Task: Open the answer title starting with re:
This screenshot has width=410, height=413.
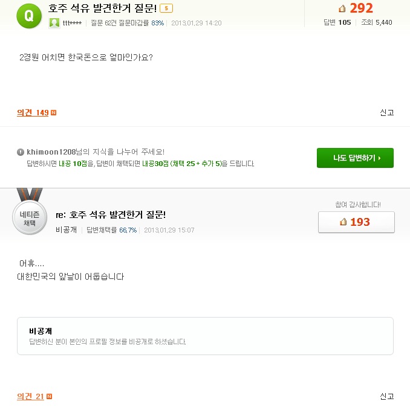Action: 110,215
